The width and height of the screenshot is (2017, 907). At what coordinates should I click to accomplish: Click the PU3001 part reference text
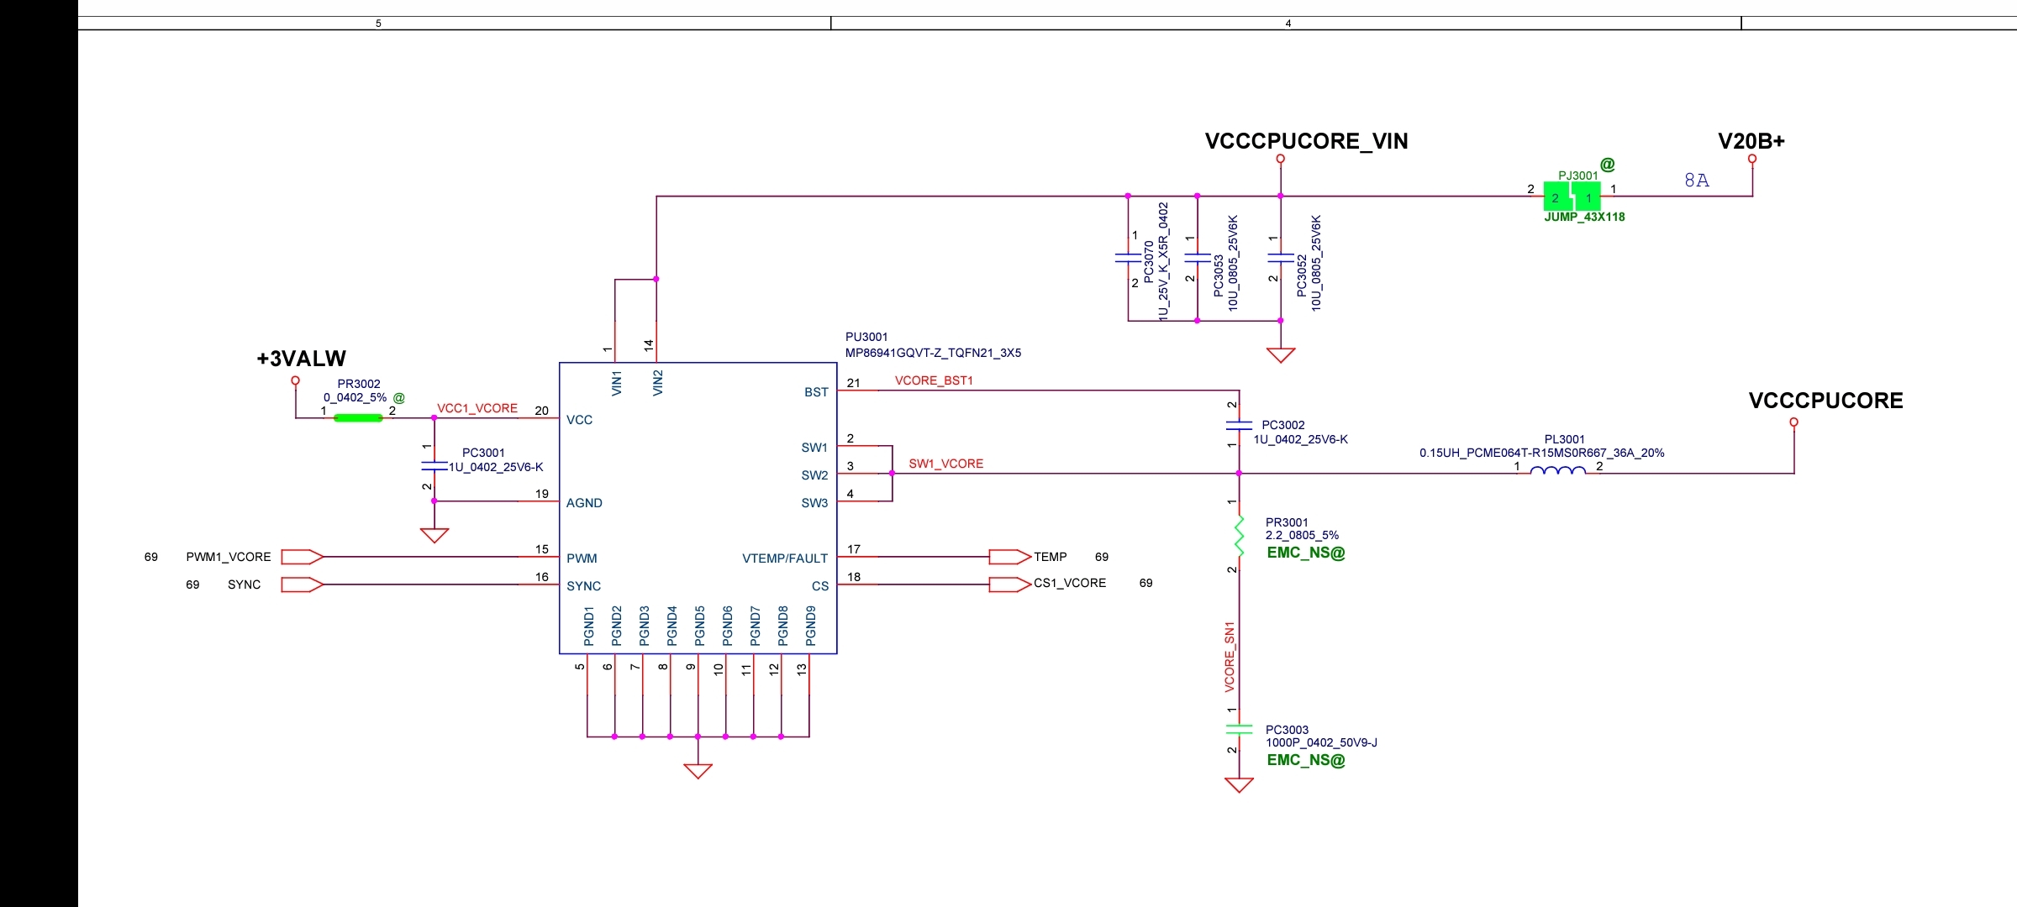click(x=866, y=337)
